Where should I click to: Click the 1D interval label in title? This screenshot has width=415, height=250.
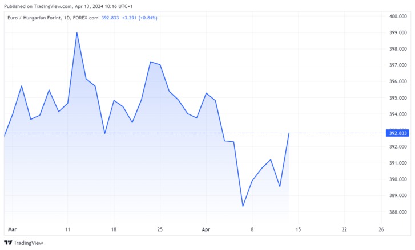(70, 18)
